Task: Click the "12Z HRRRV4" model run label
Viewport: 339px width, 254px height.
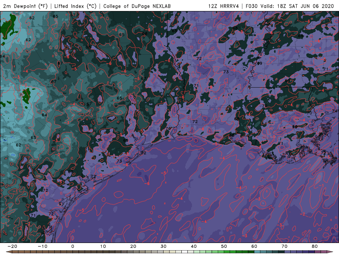Action: [x=224, y=6]
